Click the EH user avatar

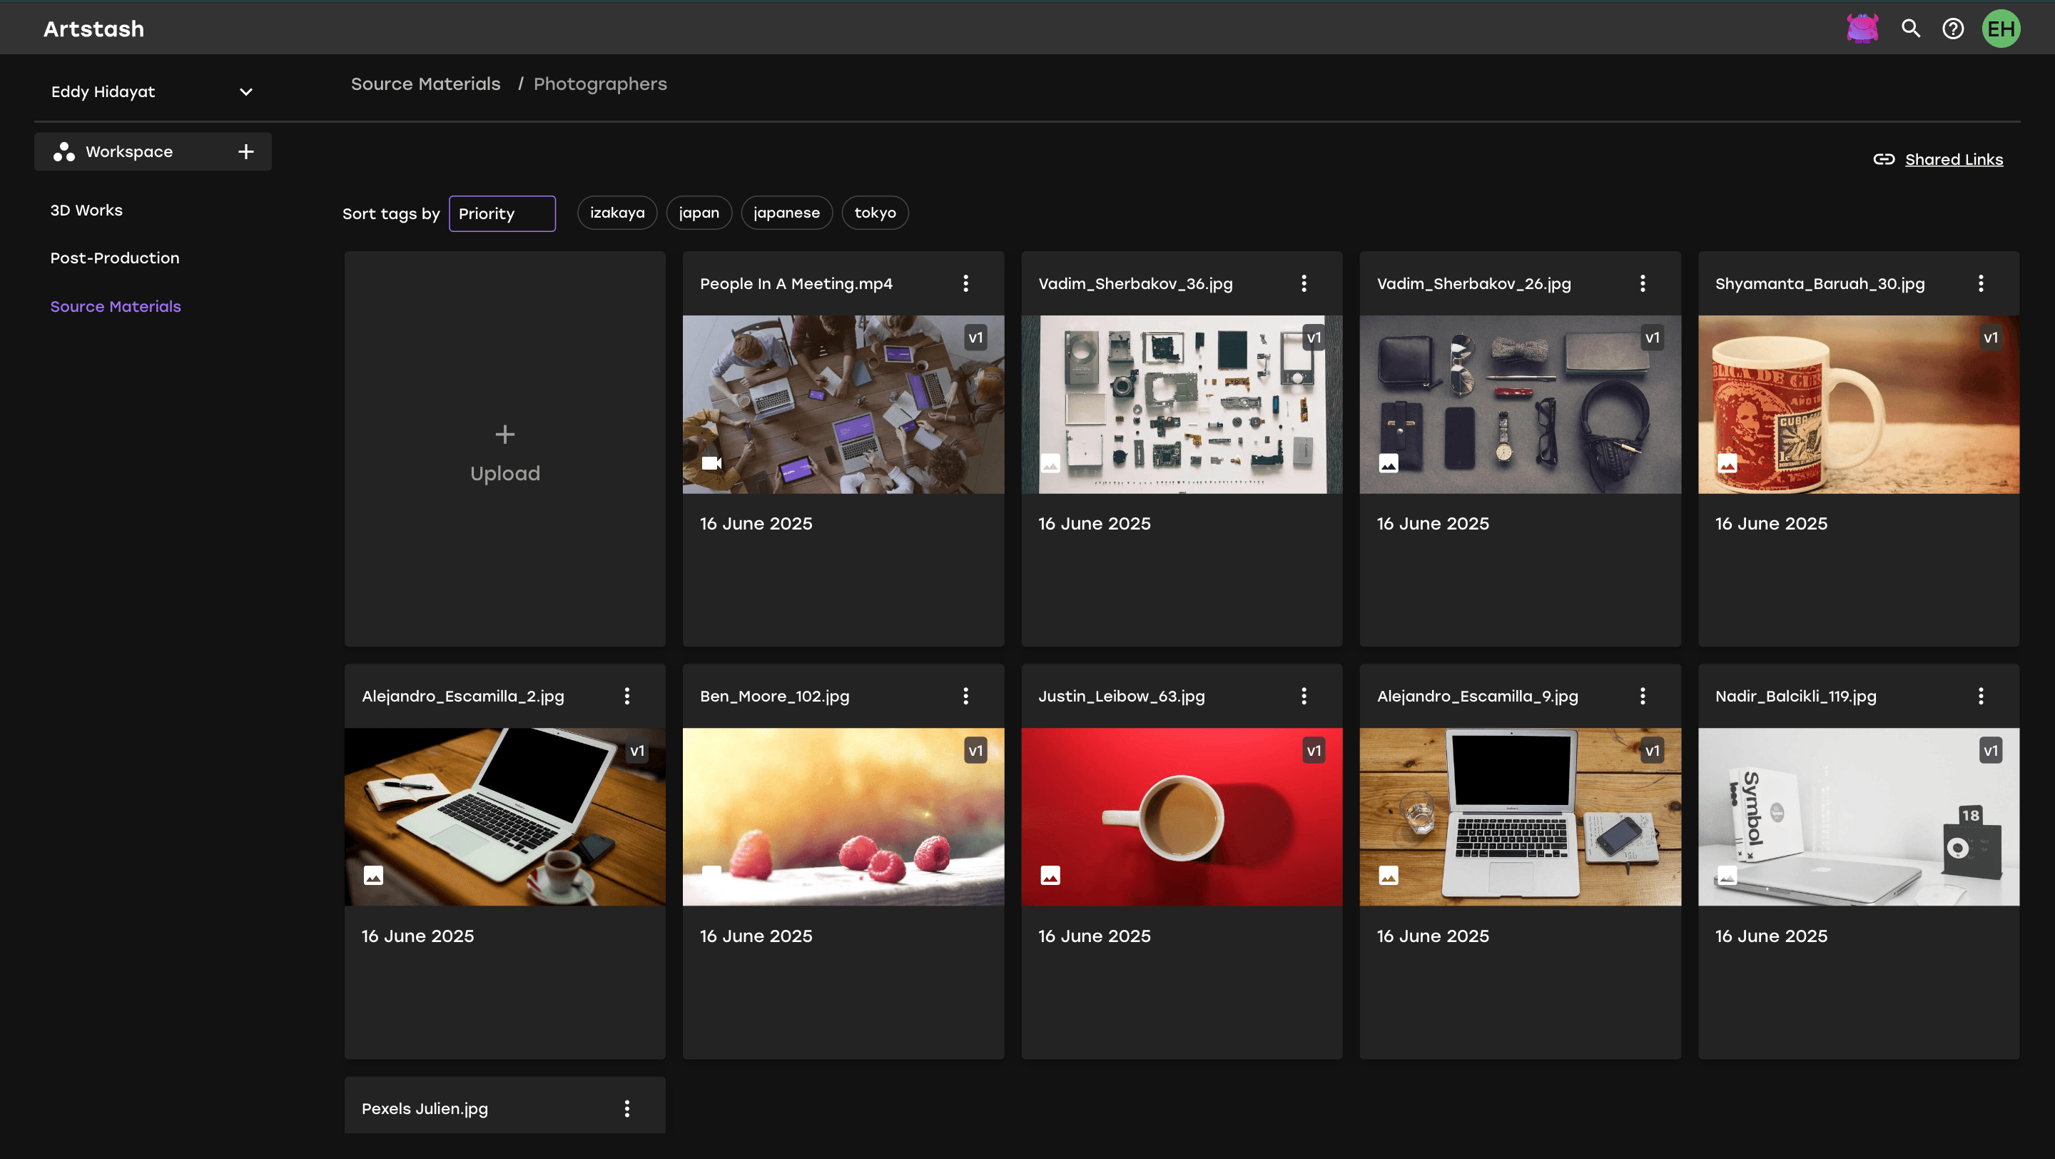pos(2000,29)
